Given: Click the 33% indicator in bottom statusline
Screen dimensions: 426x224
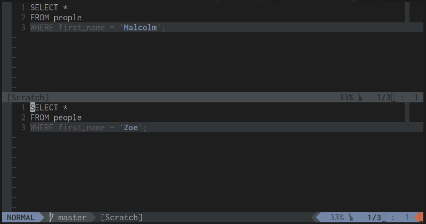Looking at the screenshot, I should point(337,218).
